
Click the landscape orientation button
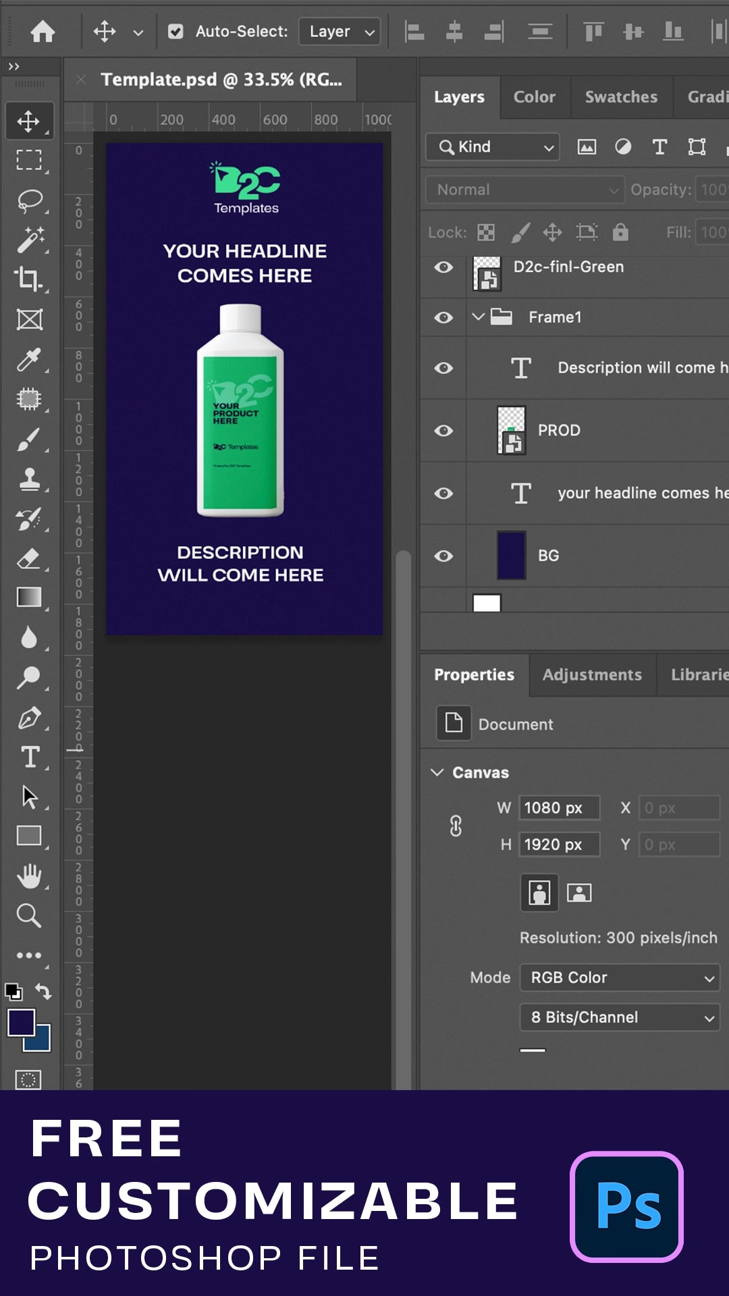click(579, 893)
